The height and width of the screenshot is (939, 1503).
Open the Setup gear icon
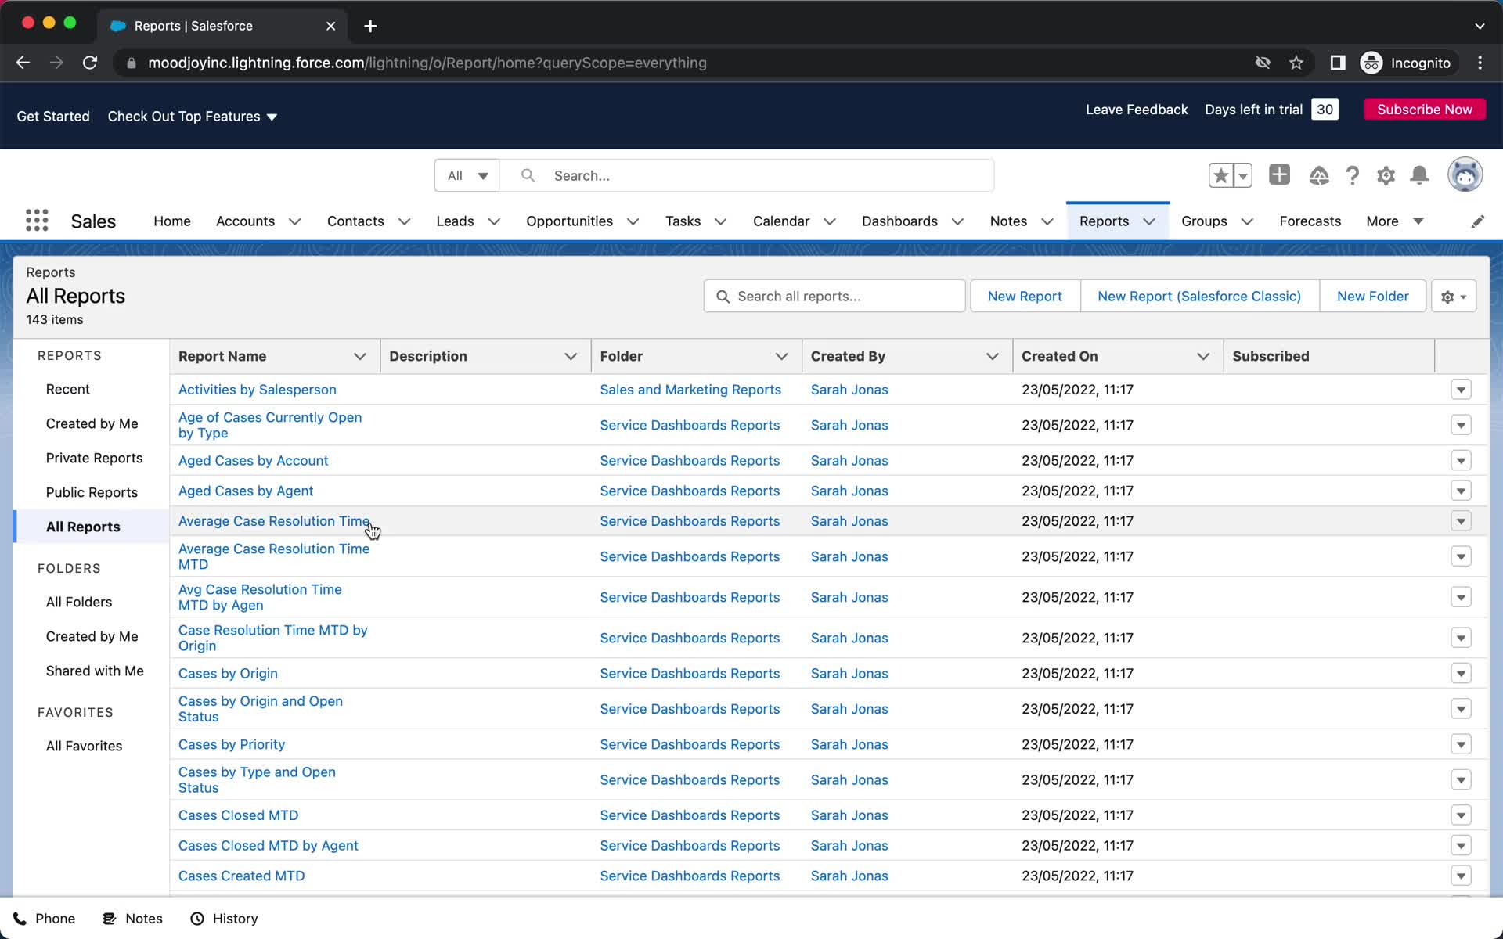pos(1386,175)
